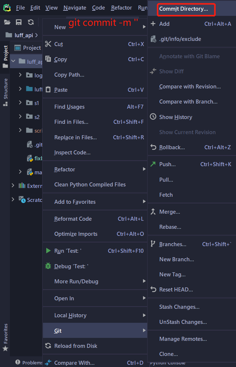Select Inspect Code... option
236x367 pixels.
click(95, 153)
